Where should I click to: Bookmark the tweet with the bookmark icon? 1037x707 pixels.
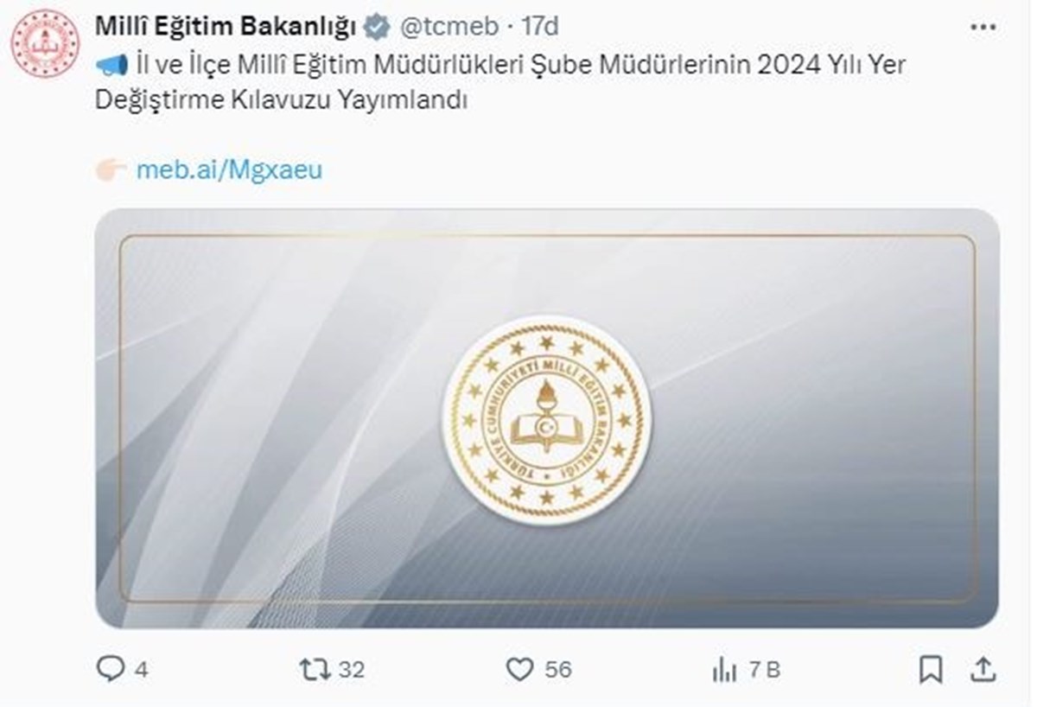(931, 669)
